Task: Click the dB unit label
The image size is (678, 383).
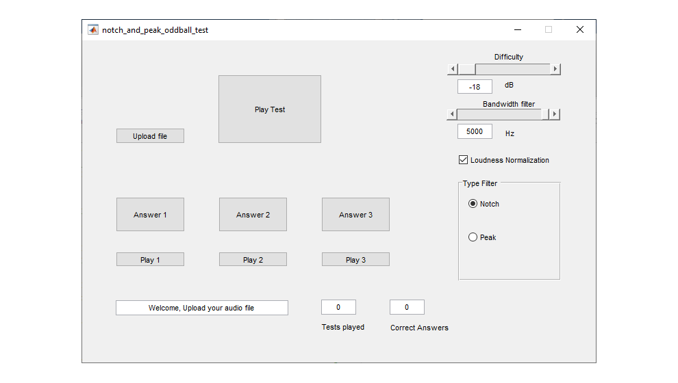Action: tap(509, 85)
